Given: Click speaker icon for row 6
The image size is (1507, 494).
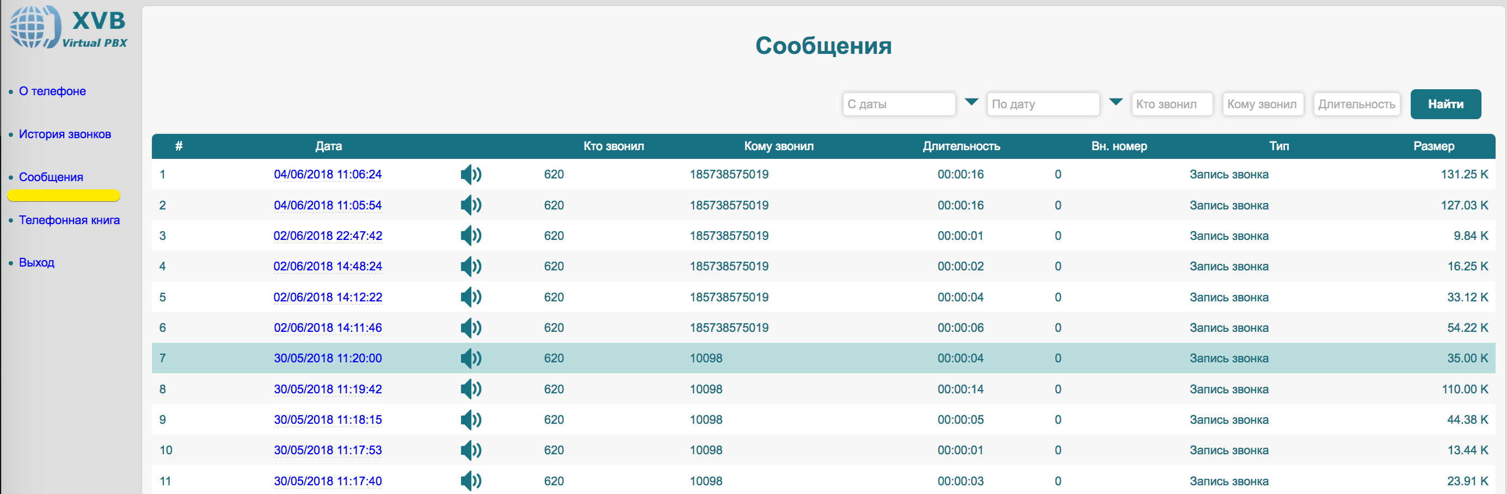Looking at the screenshot, I should point(470,328).
